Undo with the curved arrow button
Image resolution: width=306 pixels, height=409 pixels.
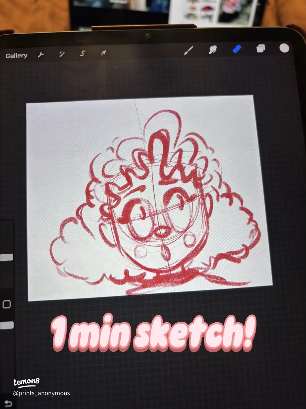pos(8,404)
